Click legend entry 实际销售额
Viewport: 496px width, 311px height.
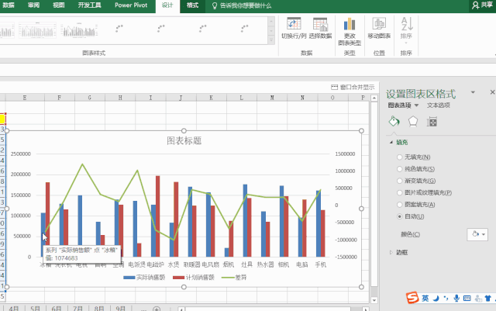point(144,278)
